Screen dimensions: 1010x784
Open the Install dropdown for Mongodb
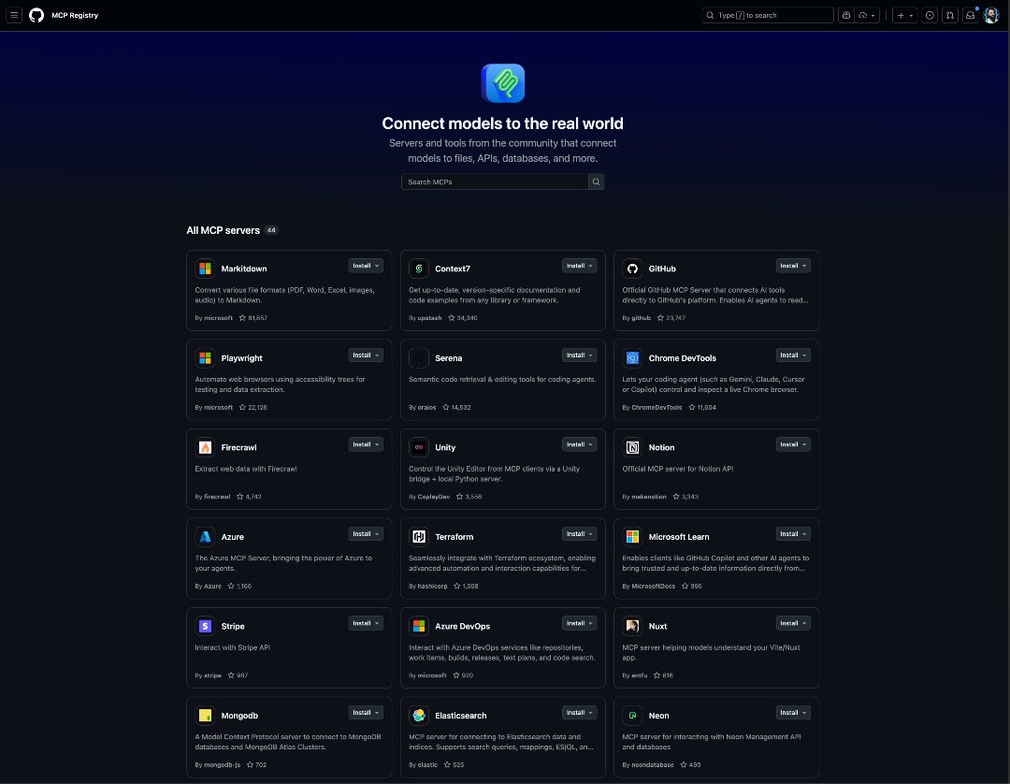[x=366, y=713]
